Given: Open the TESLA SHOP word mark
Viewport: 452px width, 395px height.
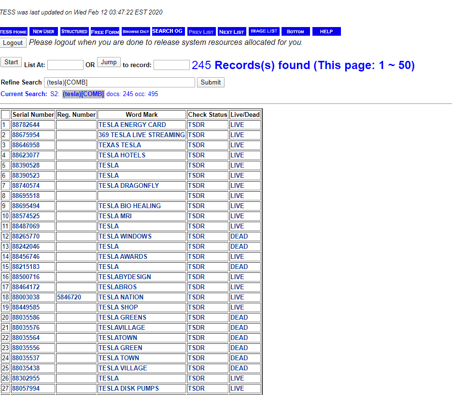Looking at the screenshot, I should 118,307.
